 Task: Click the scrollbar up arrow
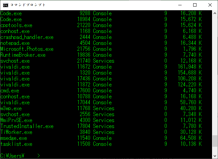coord(215,13)
